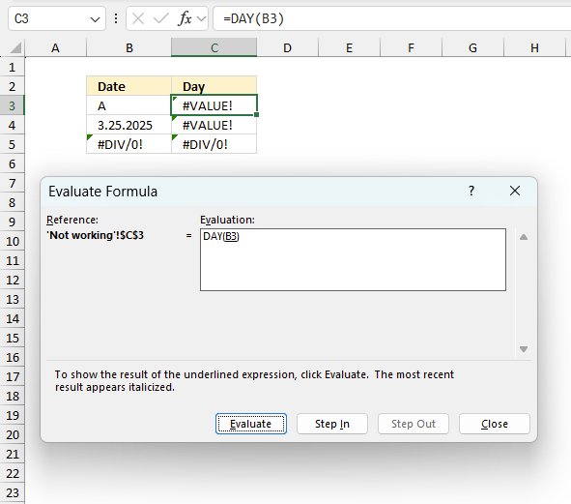Click the Day header cell
Viewport: 571px width, 504px height.
click(214, 86)
